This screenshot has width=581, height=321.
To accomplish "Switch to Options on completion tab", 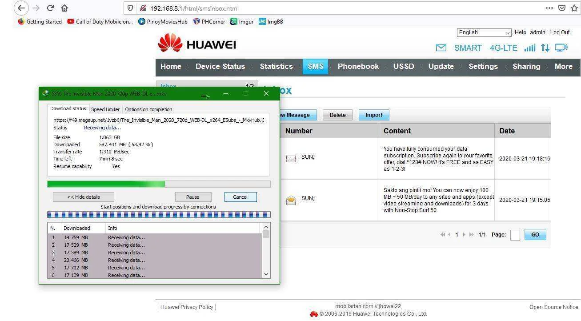I will coord(148,109).
